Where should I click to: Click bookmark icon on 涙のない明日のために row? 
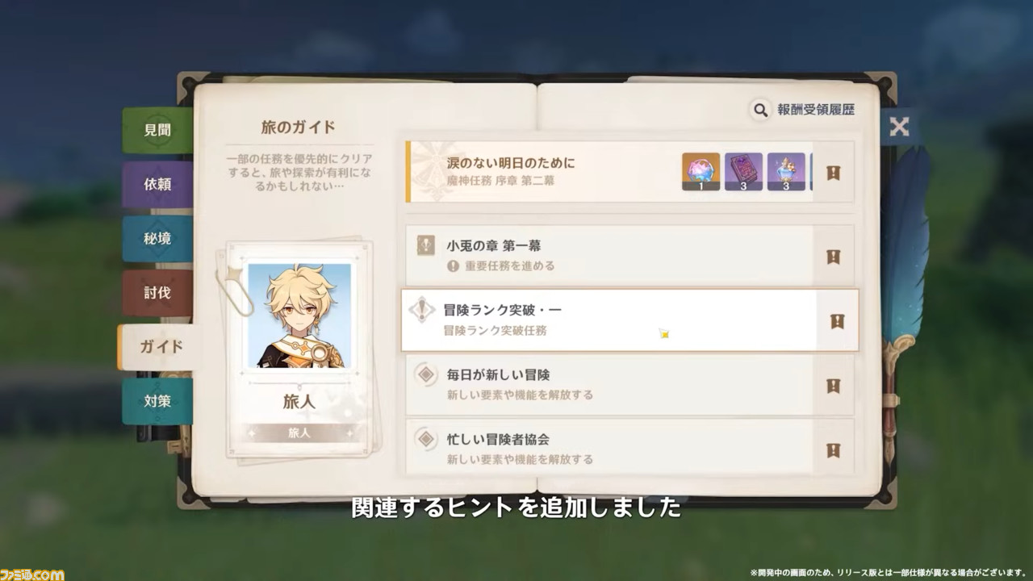(x=833, y=173)
